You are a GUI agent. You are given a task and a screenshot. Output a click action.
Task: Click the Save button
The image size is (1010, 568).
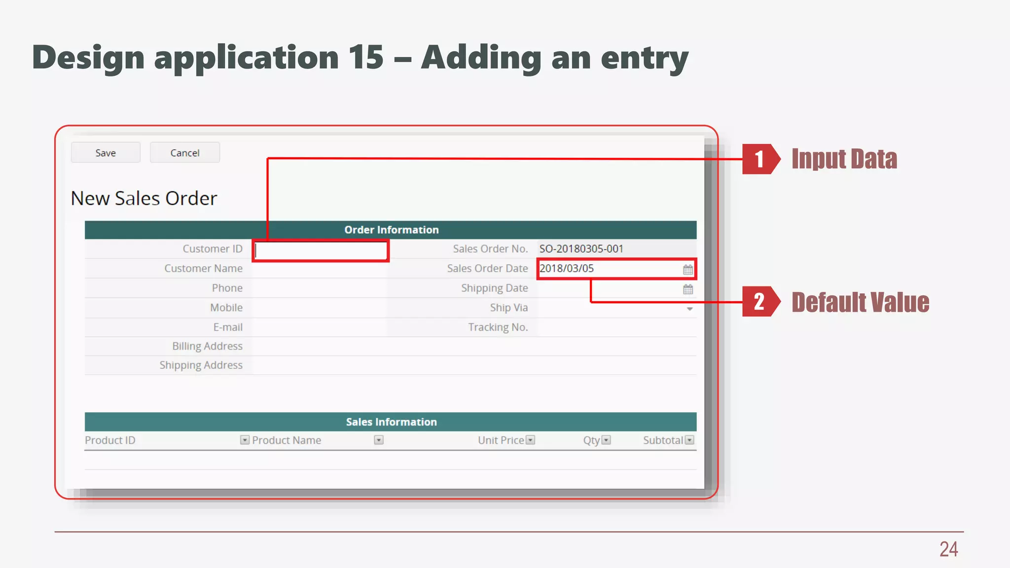coord(106,153)
